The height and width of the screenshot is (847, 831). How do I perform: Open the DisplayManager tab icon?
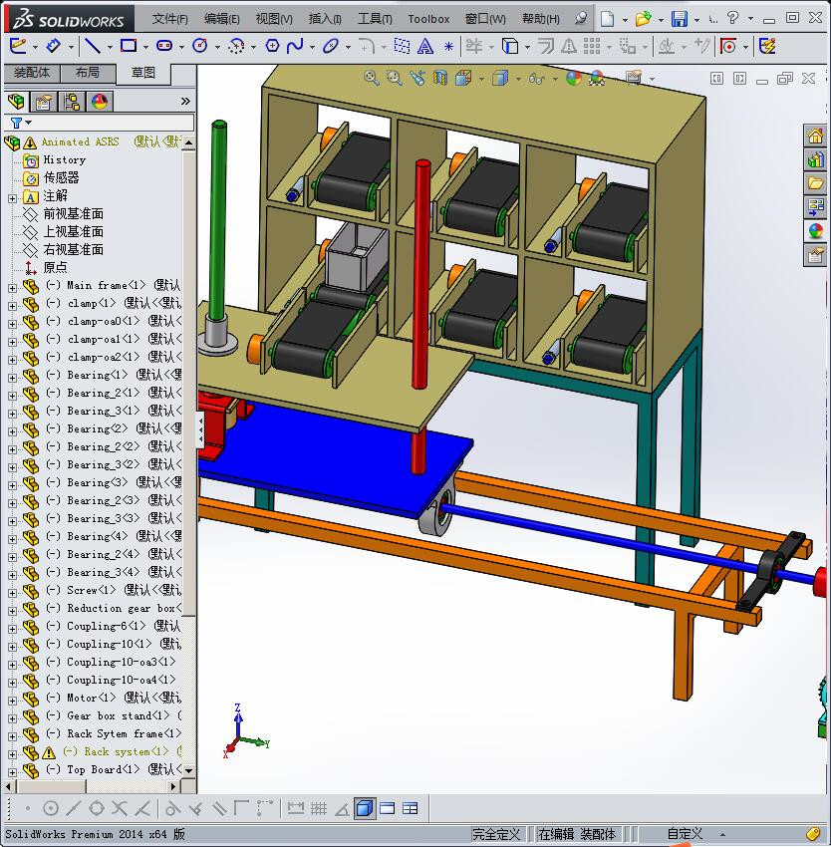pyautogui.click(x=100, y=101)
